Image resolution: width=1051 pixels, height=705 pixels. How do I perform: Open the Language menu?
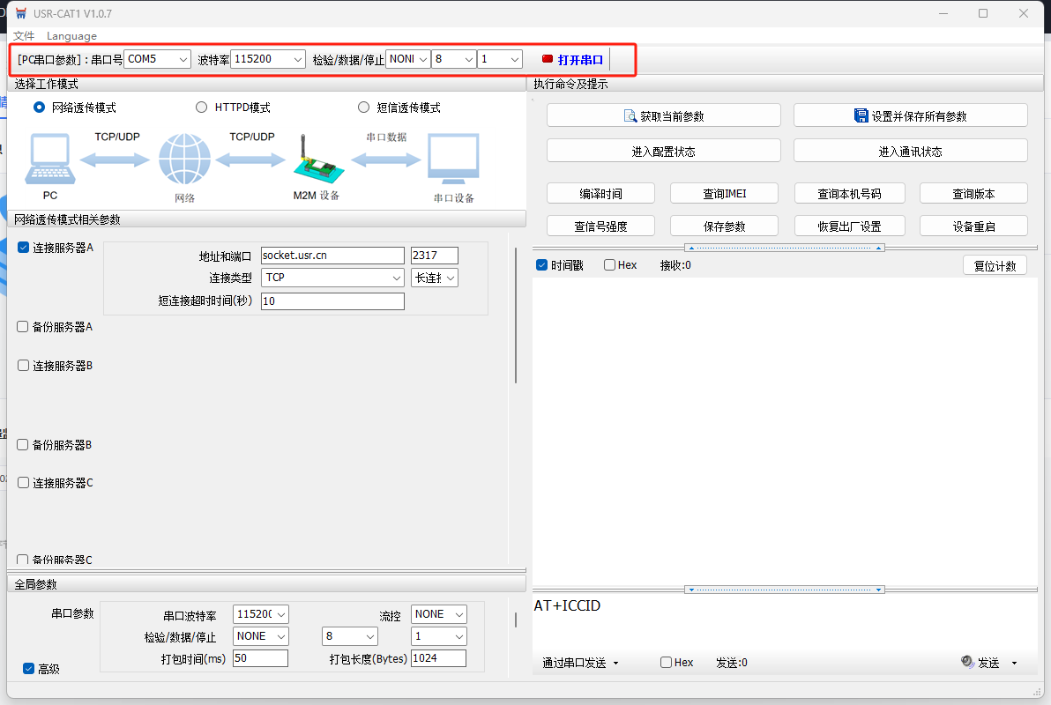click(71, 36)
